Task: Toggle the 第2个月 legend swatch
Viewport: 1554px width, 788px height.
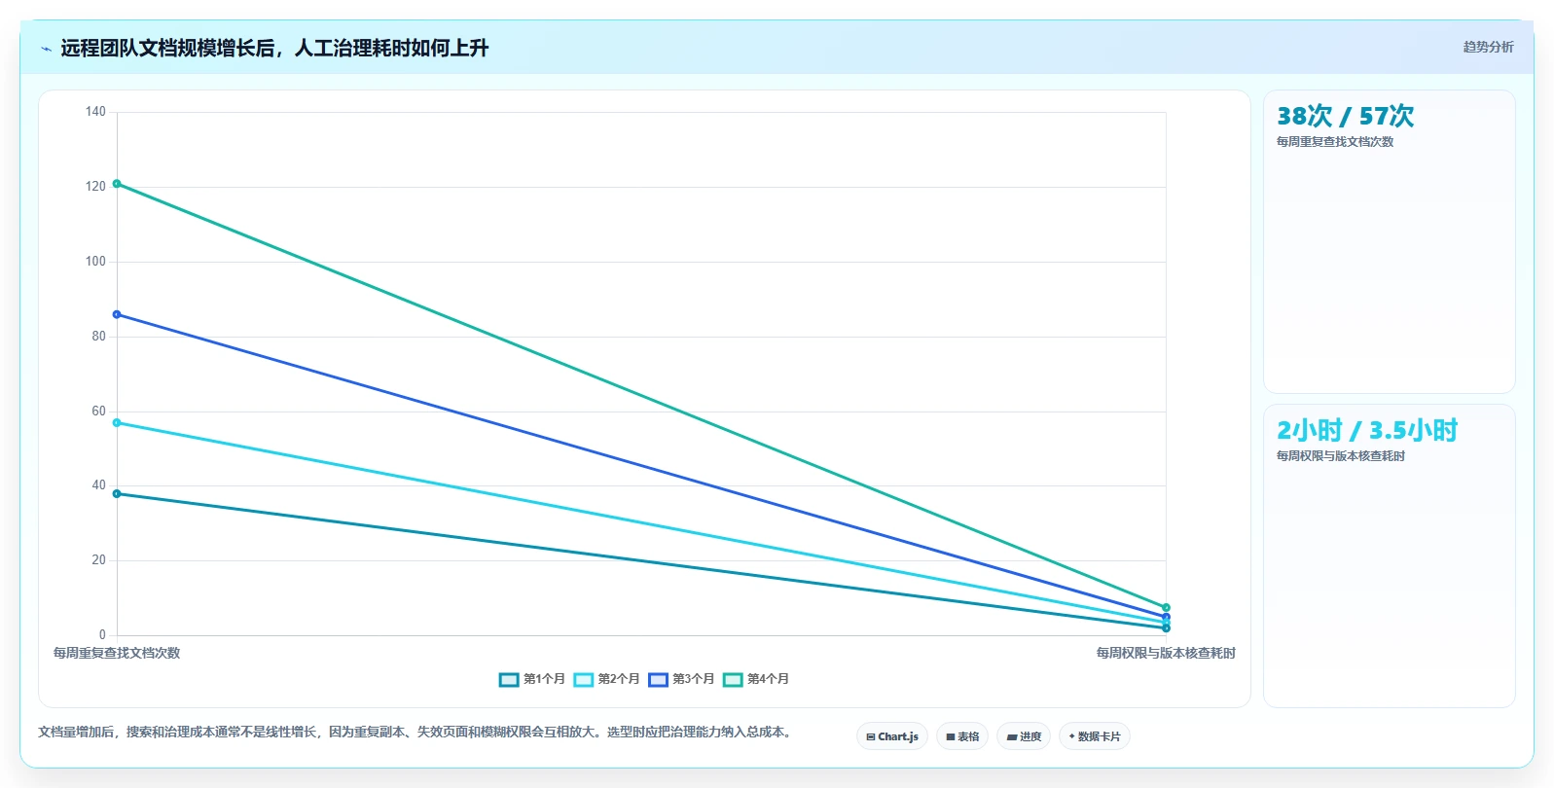Action: click(583, 679)
